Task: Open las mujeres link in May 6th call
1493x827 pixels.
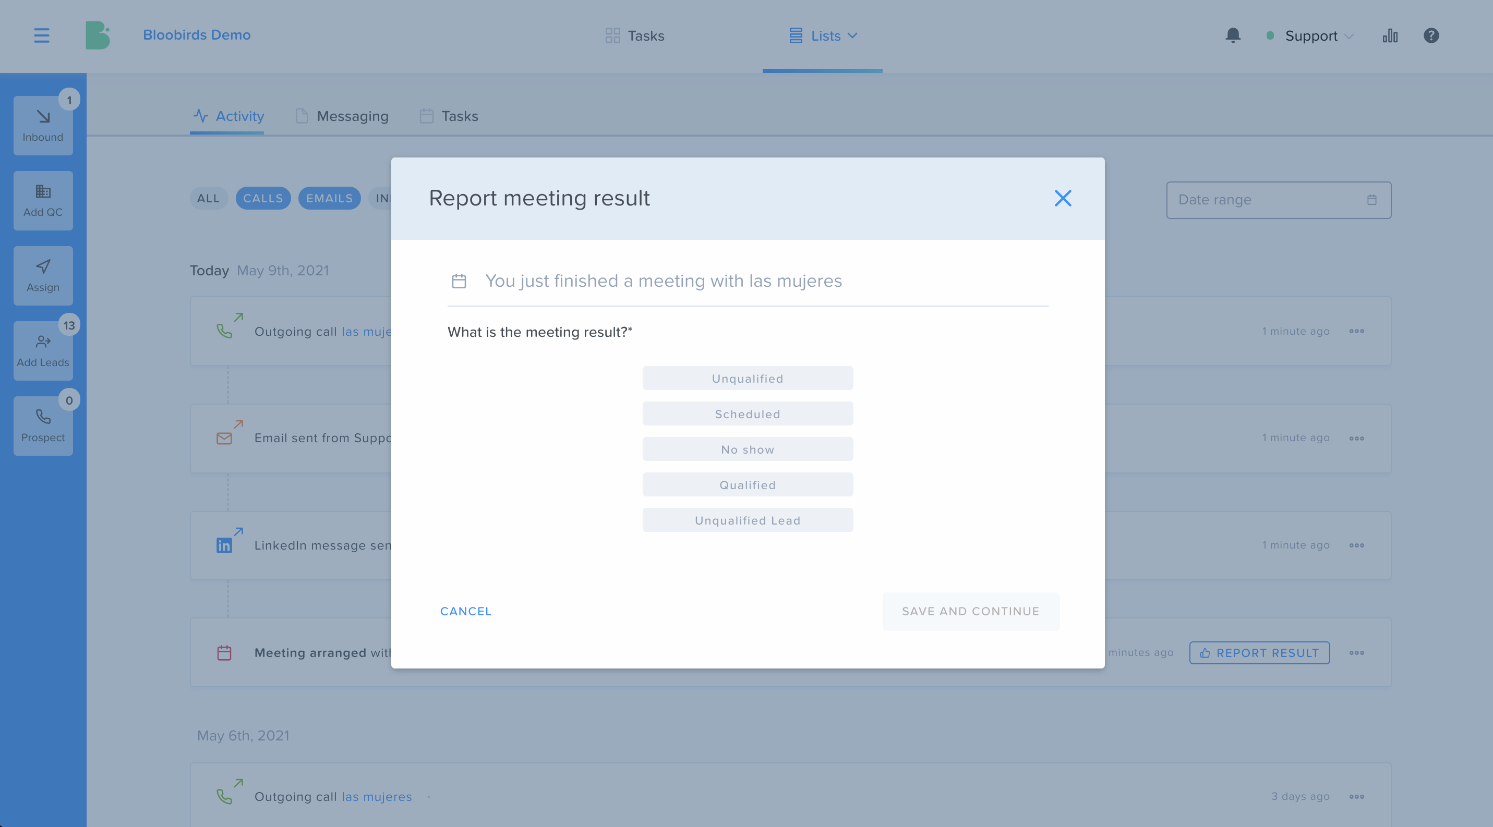Action: [377, 797]
